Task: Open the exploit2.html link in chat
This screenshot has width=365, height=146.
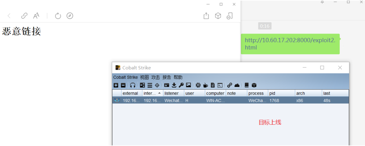Action: tap(290, 44)
